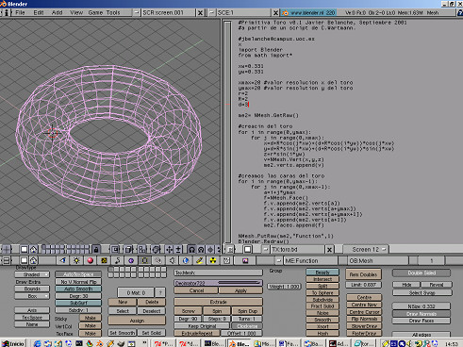Image resolution: width=463 pixels, height=347 pixels.
Task: Click the lock layers padlock icon
Action: (96, 250)
